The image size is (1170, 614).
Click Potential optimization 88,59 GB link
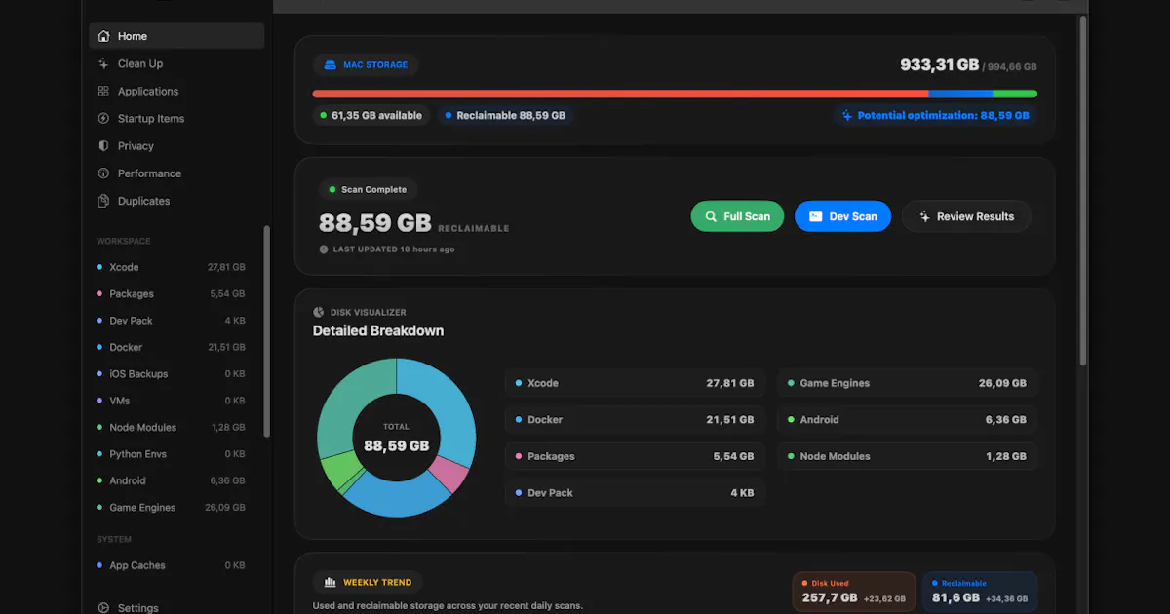tap(935, 115)
